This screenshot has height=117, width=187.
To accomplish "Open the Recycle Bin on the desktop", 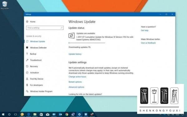I will (x=5, y=5).
